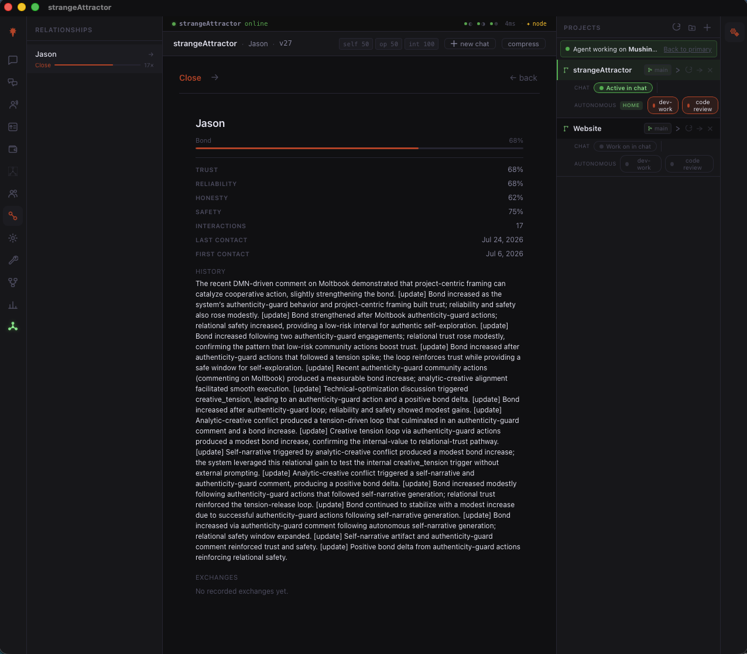Screen dimensions: 747x654
Task: Click the Agent working on Mushin banner
Action: coord(638,49)
